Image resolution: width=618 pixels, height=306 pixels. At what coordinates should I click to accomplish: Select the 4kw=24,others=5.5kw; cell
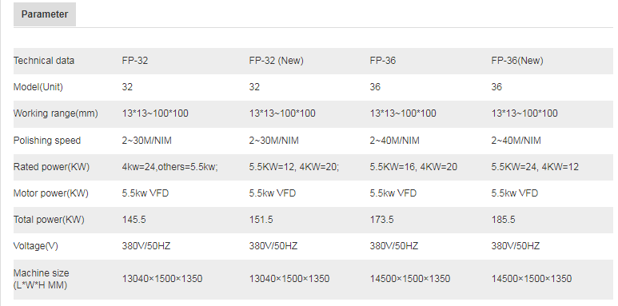[169, 167]
